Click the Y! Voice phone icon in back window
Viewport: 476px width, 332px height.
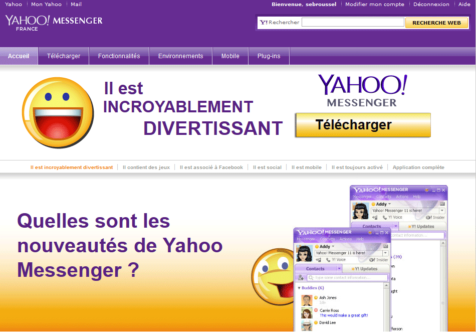pyautogui.click(x=385, y=218)
